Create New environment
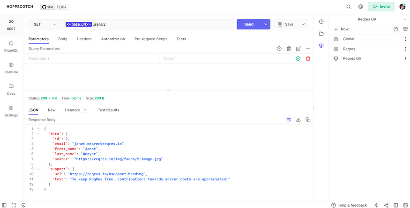Image resolution: width=410 pixels, height=208 pixels. click(341, 29)
